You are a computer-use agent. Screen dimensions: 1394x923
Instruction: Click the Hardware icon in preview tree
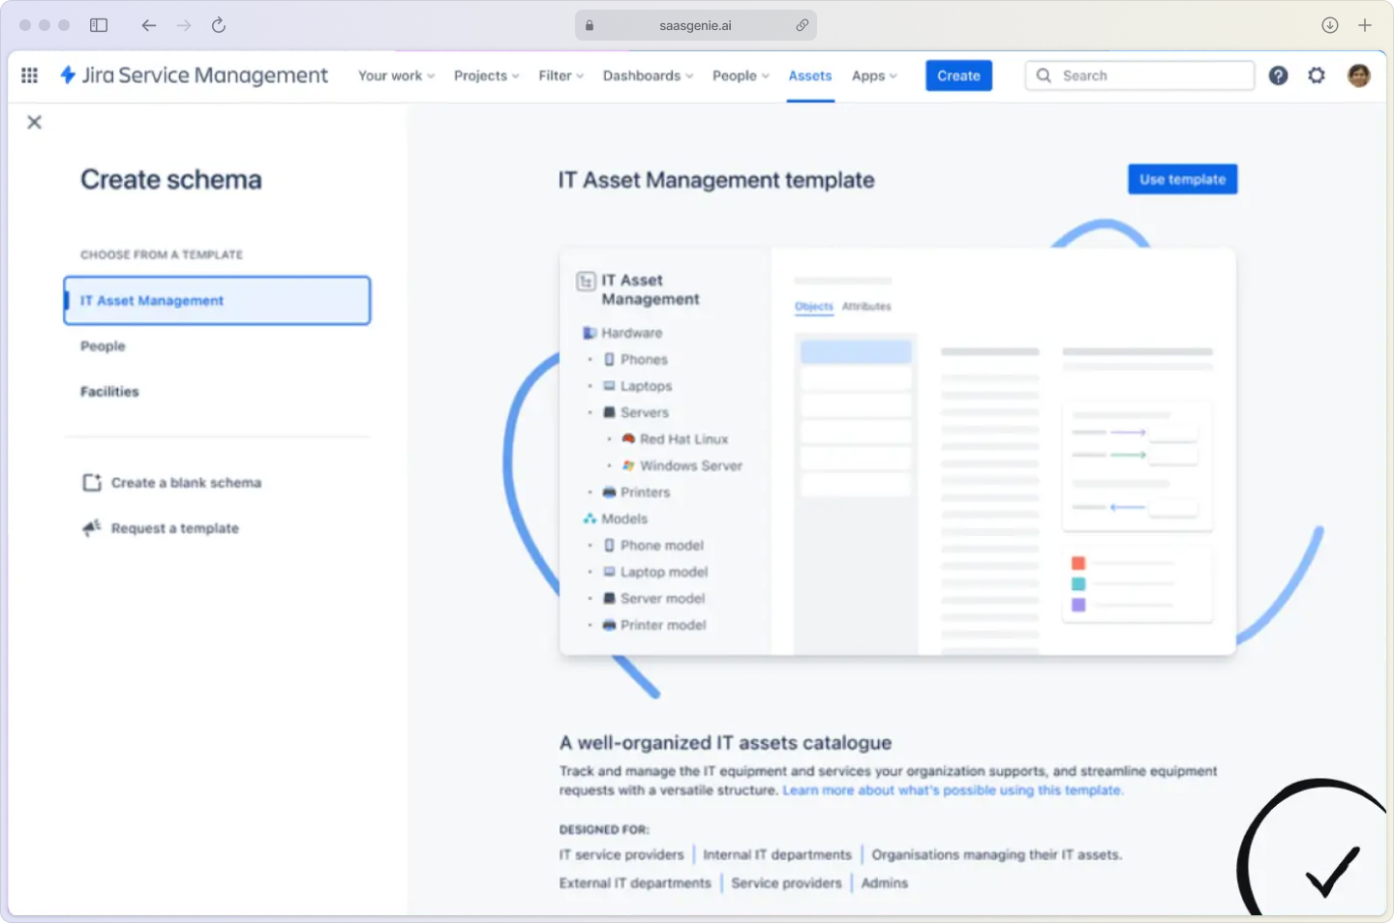tap(589, 333)
